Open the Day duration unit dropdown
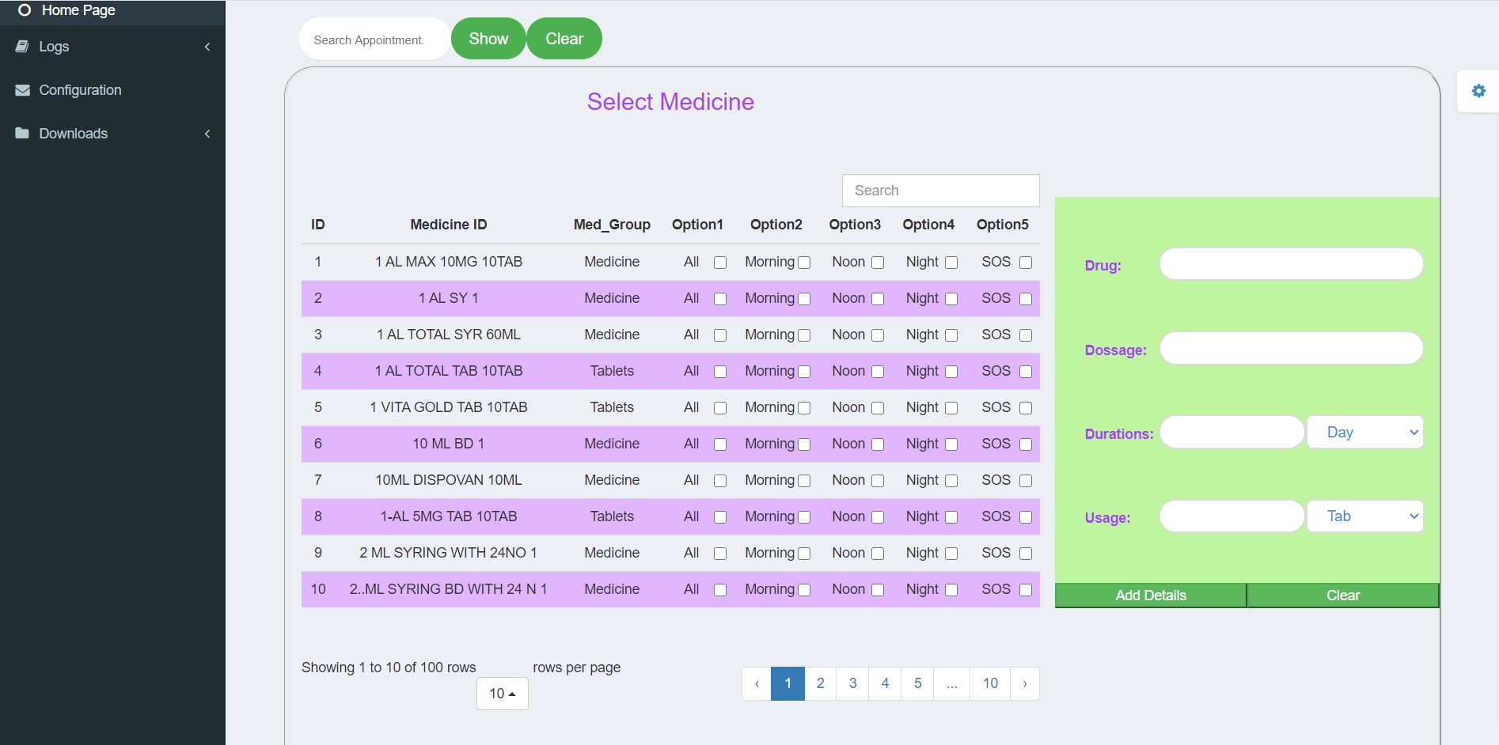 [x=1364, y=433]
